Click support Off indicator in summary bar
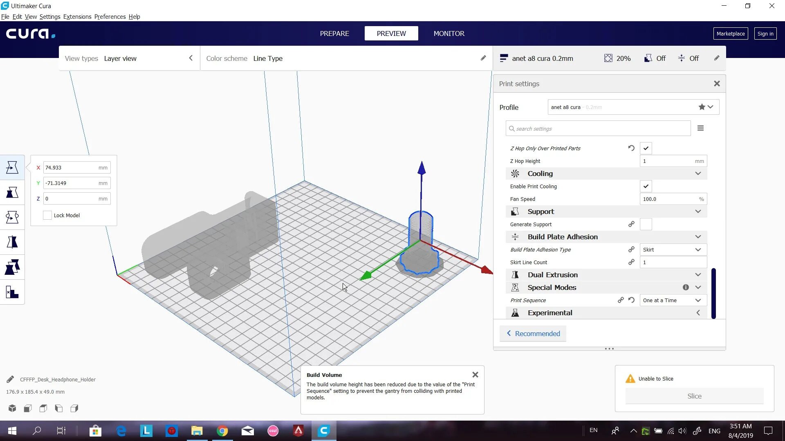The height and width of the screenshot is (441, 785). (655, 58)
